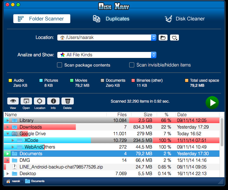
Task: Click Downloads date Yesterday 17:29
Action: tap(193, 127)
